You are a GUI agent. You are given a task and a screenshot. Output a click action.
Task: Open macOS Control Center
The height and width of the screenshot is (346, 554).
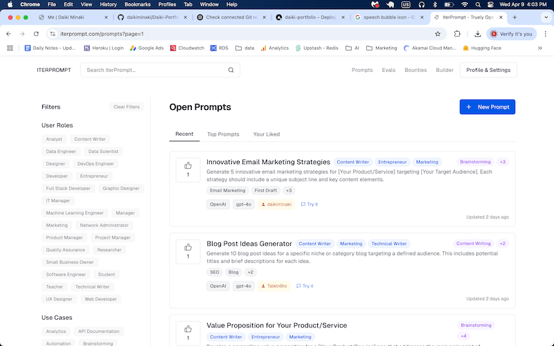490,5
